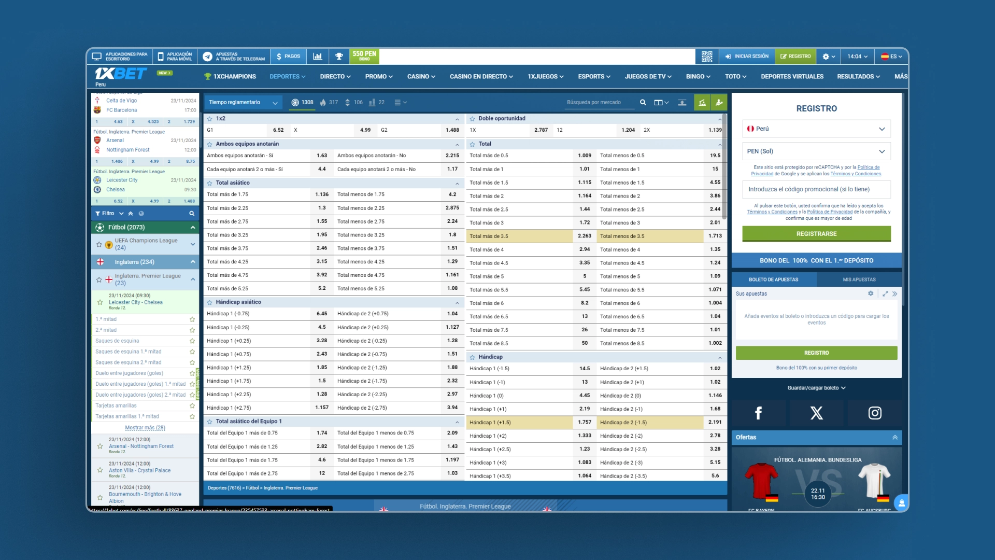Click the Búsqueda por mercado field
This screenshot has height=560, width=995.
600,103
